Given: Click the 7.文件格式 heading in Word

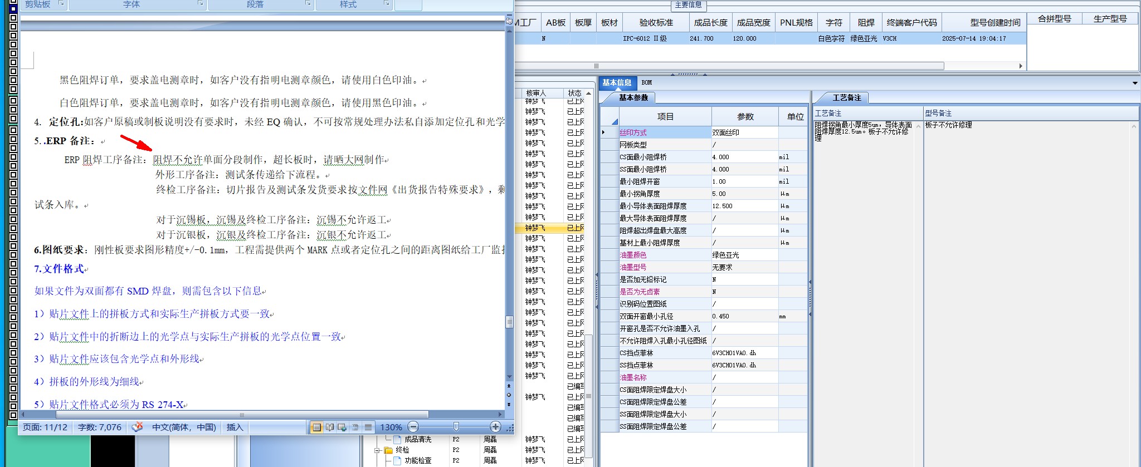Looking at the screenshot, I should coord(59,269).
